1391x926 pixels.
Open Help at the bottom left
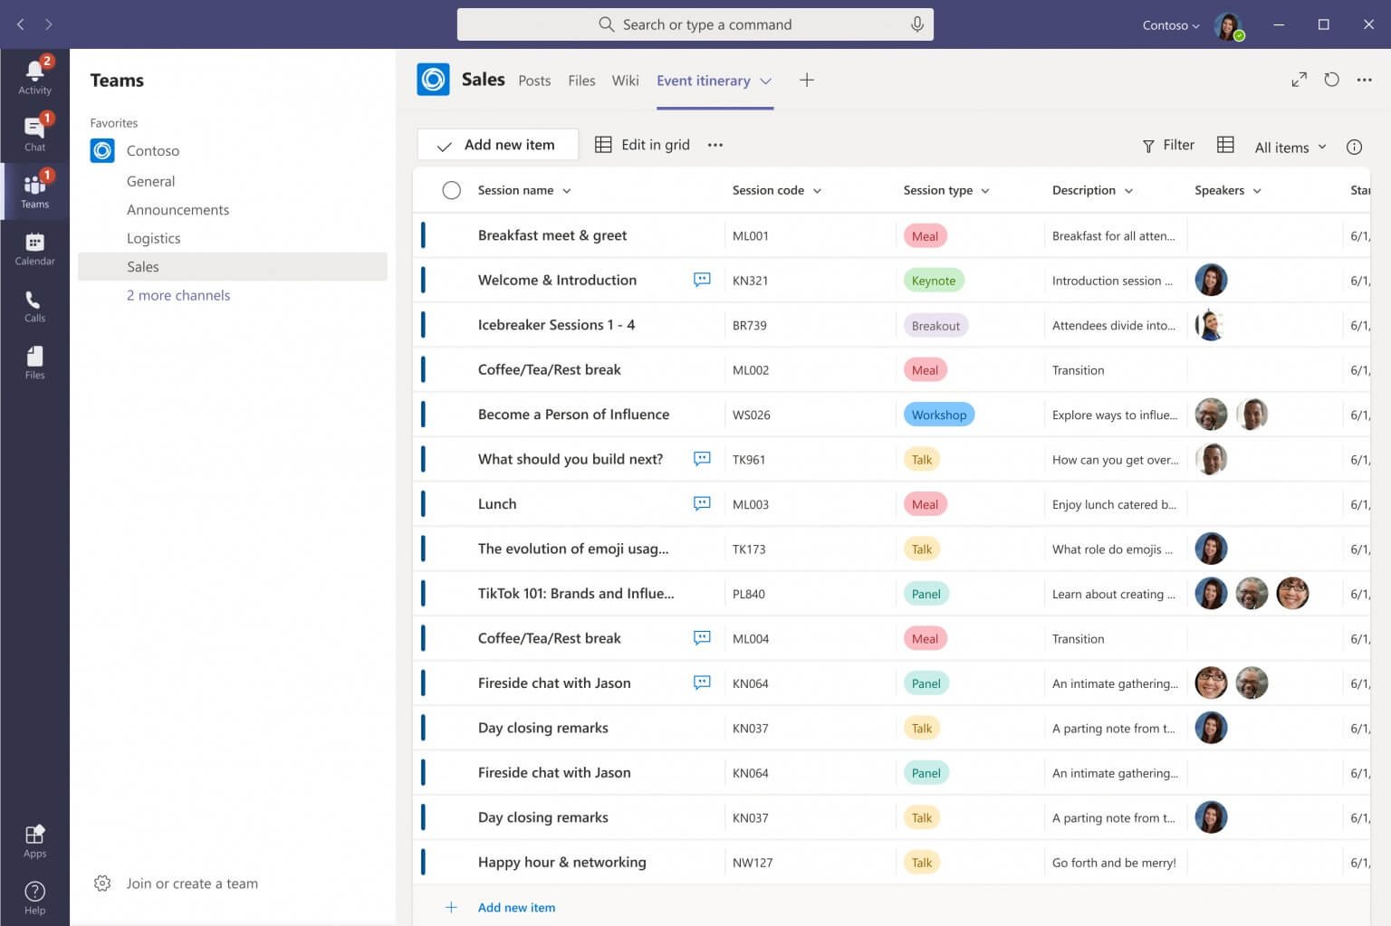point(34,894)
